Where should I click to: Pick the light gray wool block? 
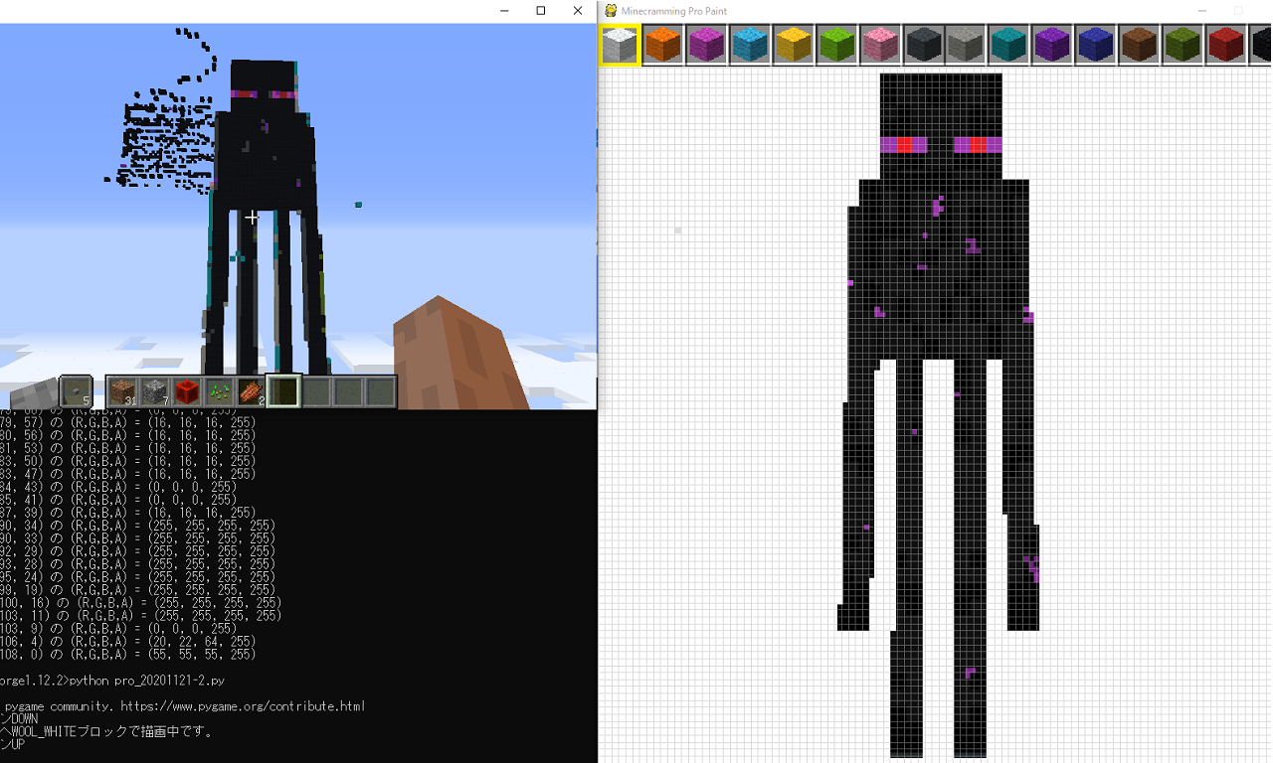967,45
